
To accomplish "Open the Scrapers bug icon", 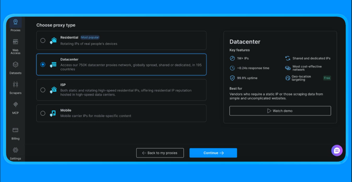I will tap(15, 84).
